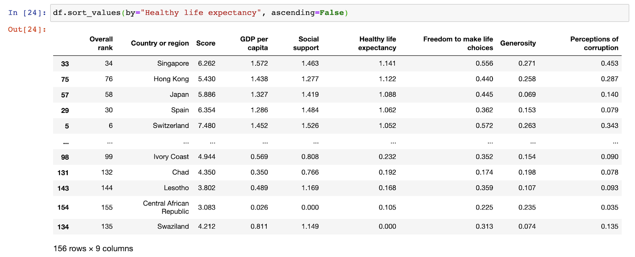Viewport: 635px width, 257px height.
Task: Select the GDP per capita header
Action: pos(254,43)
